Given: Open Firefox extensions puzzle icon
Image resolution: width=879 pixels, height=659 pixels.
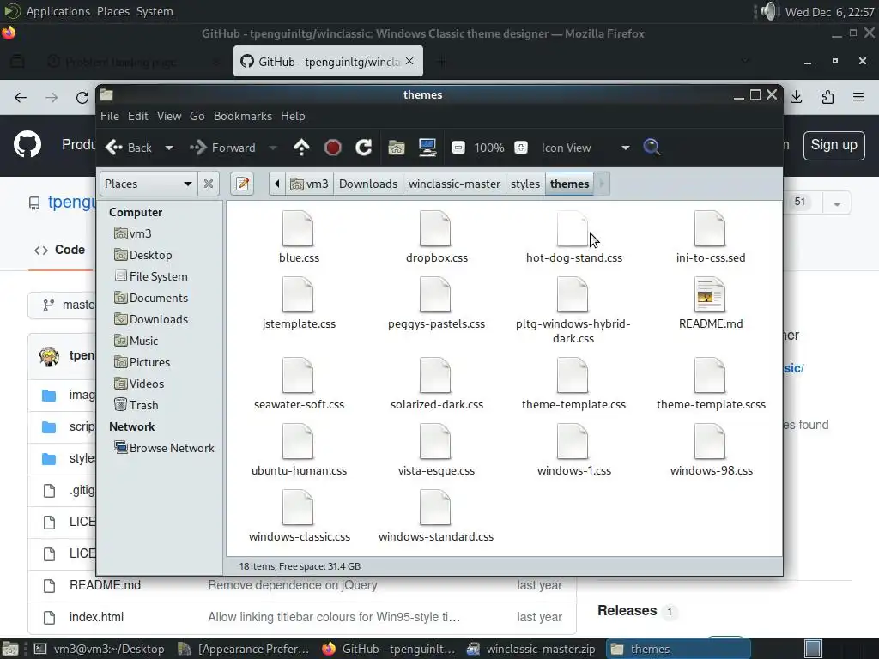Looking at the screenshot, I should click(x=827, y=97).
